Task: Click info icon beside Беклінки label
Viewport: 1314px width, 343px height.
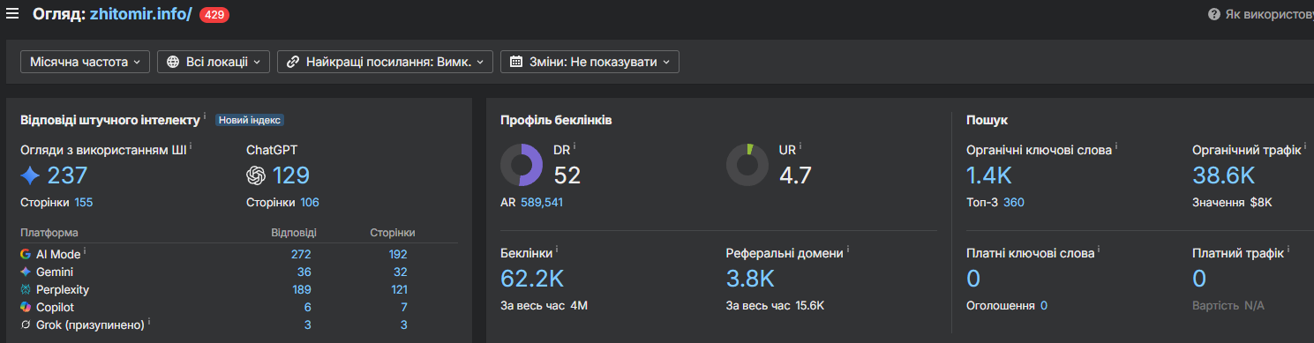Action: (557, 250)
